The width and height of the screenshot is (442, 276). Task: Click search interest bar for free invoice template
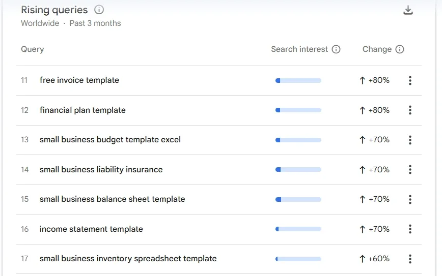(298, 81)
